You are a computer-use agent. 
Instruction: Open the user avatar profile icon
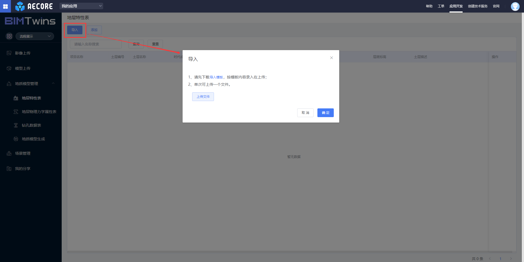point(515,6)
